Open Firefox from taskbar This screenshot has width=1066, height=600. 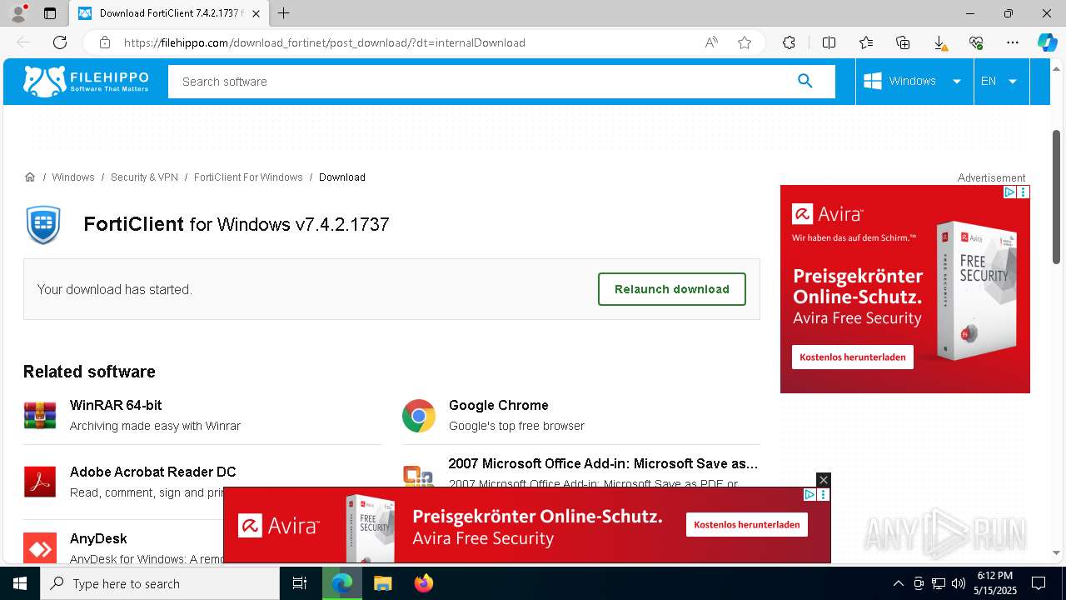point(424,583)
